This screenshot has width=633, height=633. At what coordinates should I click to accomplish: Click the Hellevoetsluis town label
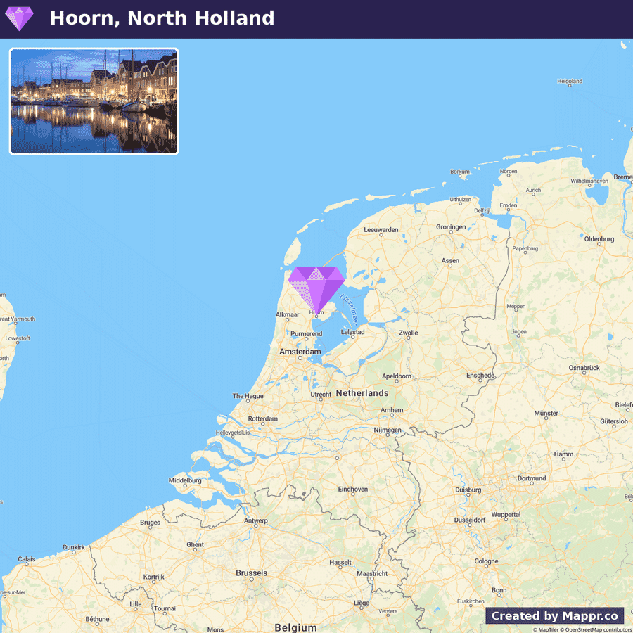tap(233, 433)
